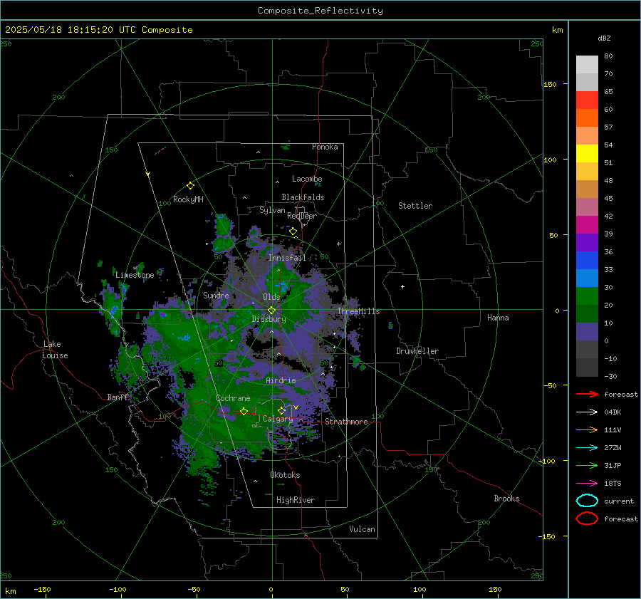641x599 pixels.
Task: Click the cyan 27ZW arrow legend icon
Action: click(587, 448)
